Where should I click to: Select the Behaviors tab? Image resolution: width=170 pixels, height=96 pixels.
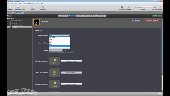[x=72, y=16]
